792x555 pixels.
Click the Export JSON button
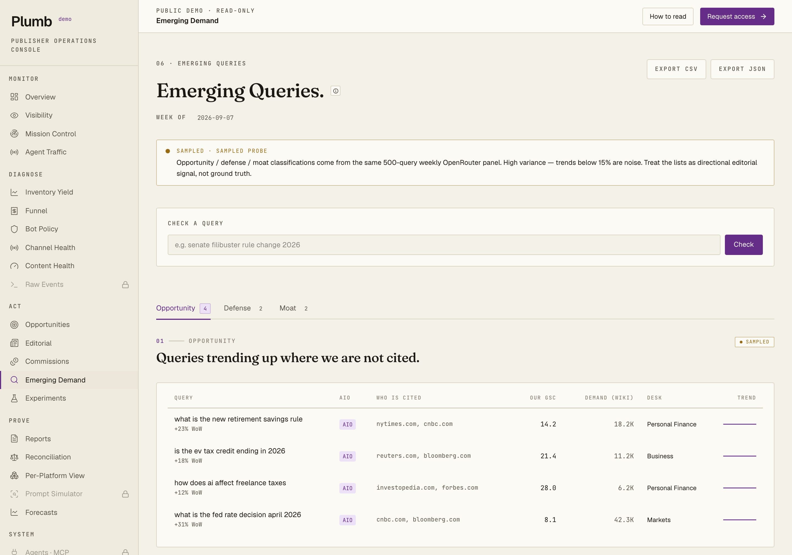click(x=742, y=69)
